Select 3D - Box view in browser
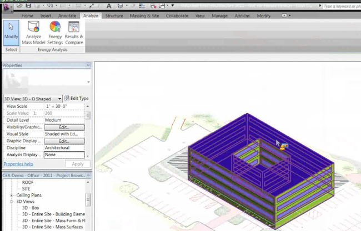Screen dimensions: 361x231 [x=32, y=208]
